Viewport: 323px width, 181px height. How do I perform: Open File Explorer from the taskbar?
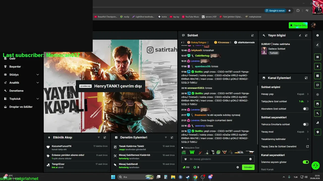tap(173, 177)
